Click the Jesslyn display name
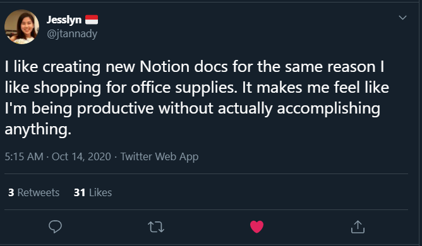 [x=64, y=20]
